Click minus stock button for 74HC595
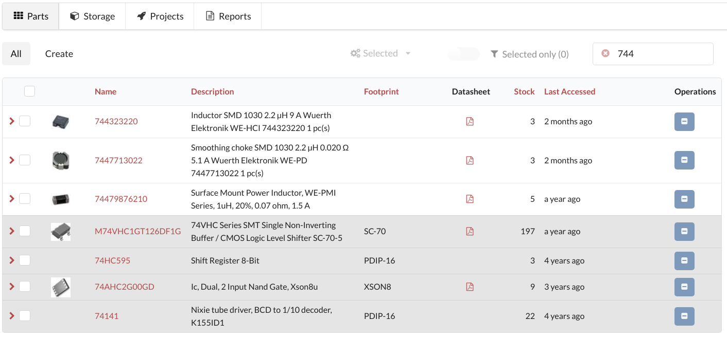The width and height of the screenshot is (727, 339). pos(684,261)
